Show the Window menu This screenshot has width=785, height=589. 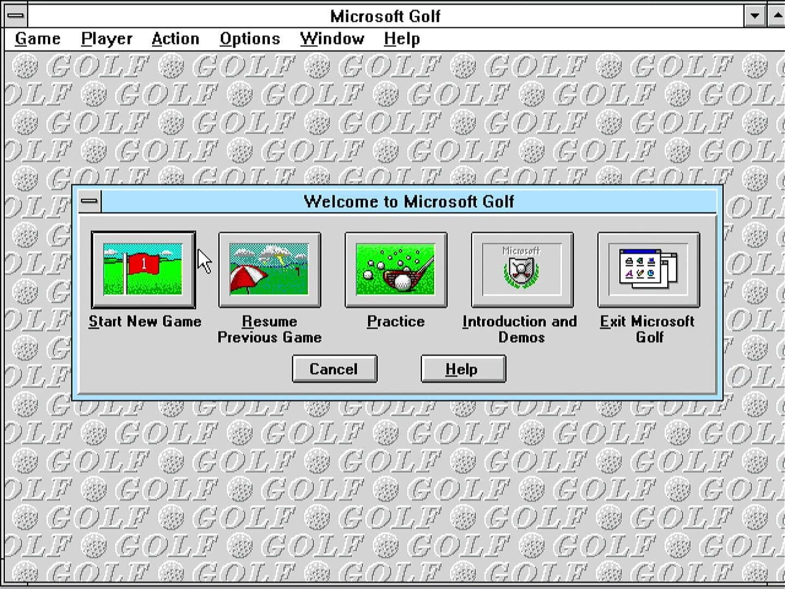coord(331,39)
